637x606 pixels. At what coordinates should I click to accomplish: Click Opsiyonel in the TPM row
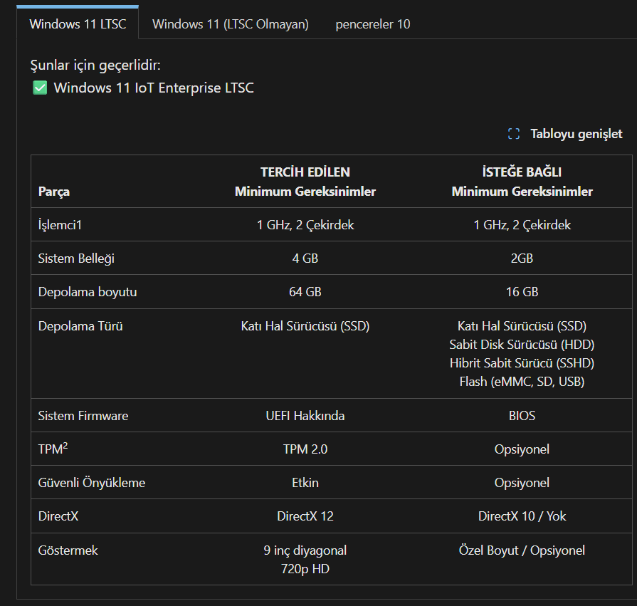522,449
